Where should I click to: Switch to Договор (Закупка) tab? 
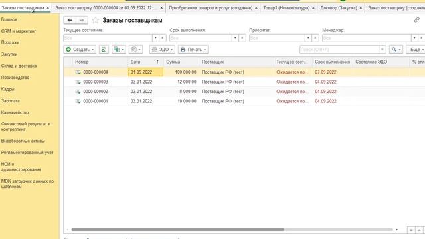coord(339,8)
